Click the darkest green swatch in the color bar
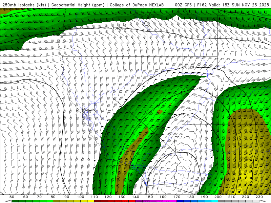 pos(15,201)
